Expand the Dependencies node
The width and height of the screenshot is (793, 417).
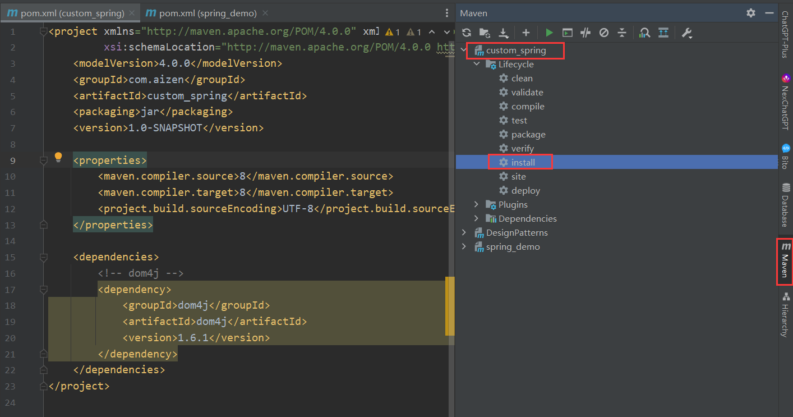tap(477, 218)
